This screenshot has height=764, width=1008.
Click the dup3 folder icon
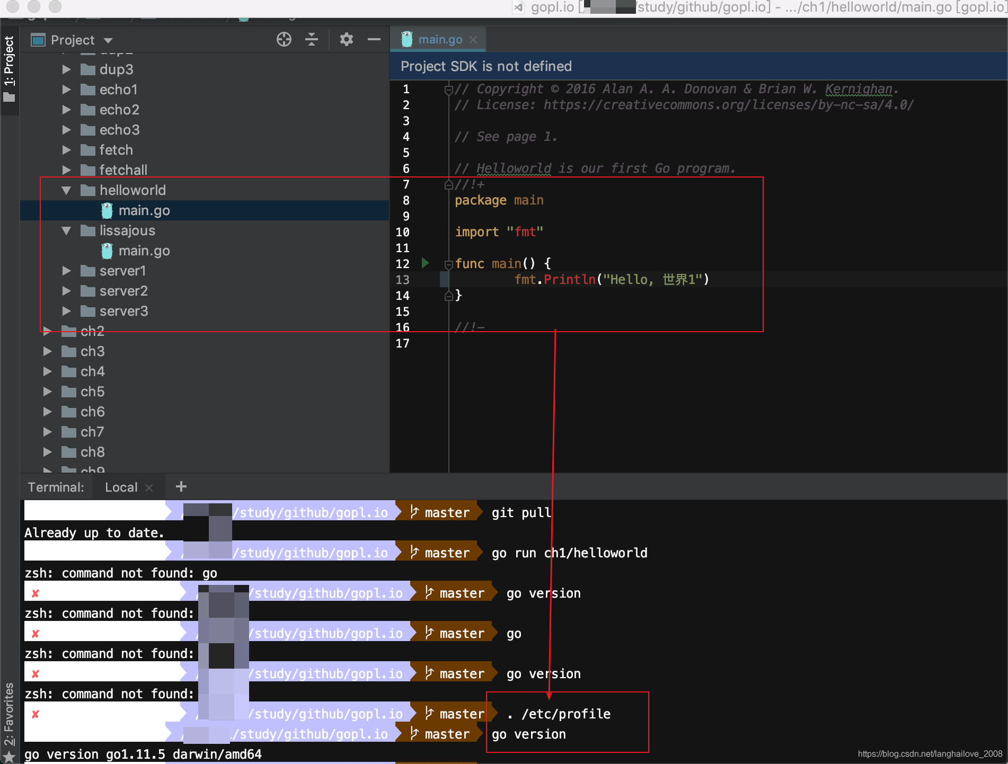[87, 69]
